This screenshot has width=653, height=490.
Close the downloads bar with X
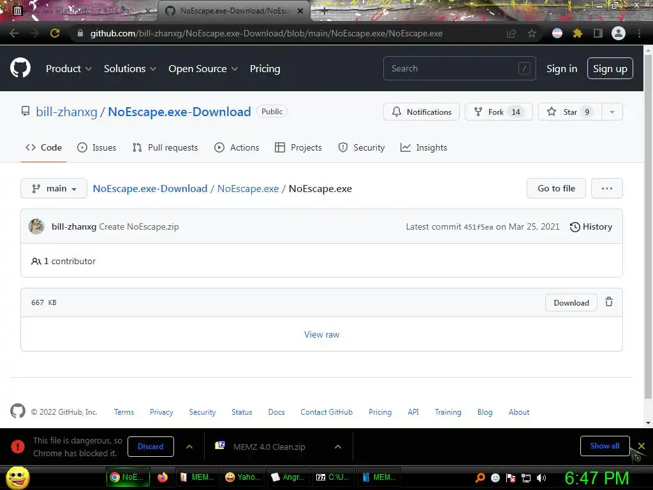(x=642, y=446)
